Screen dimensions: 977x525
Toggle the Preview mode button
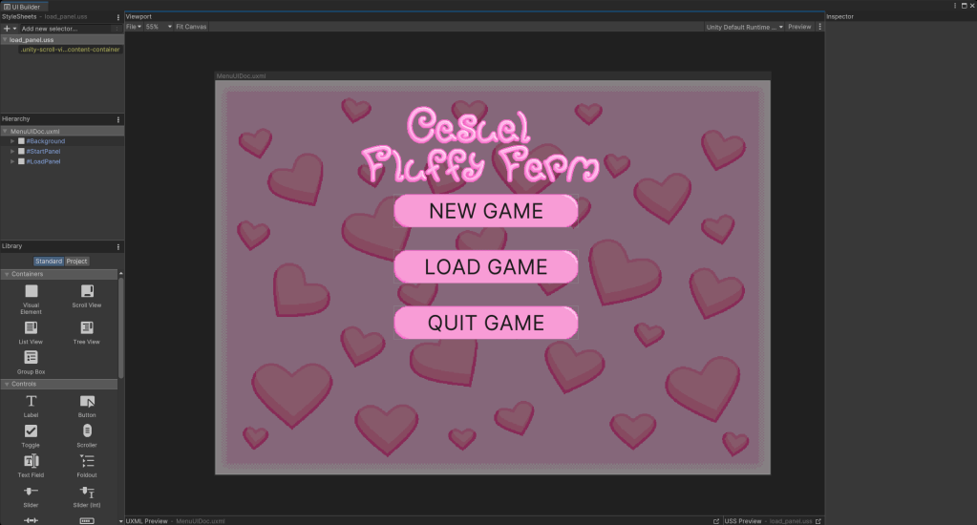[799, 27]
